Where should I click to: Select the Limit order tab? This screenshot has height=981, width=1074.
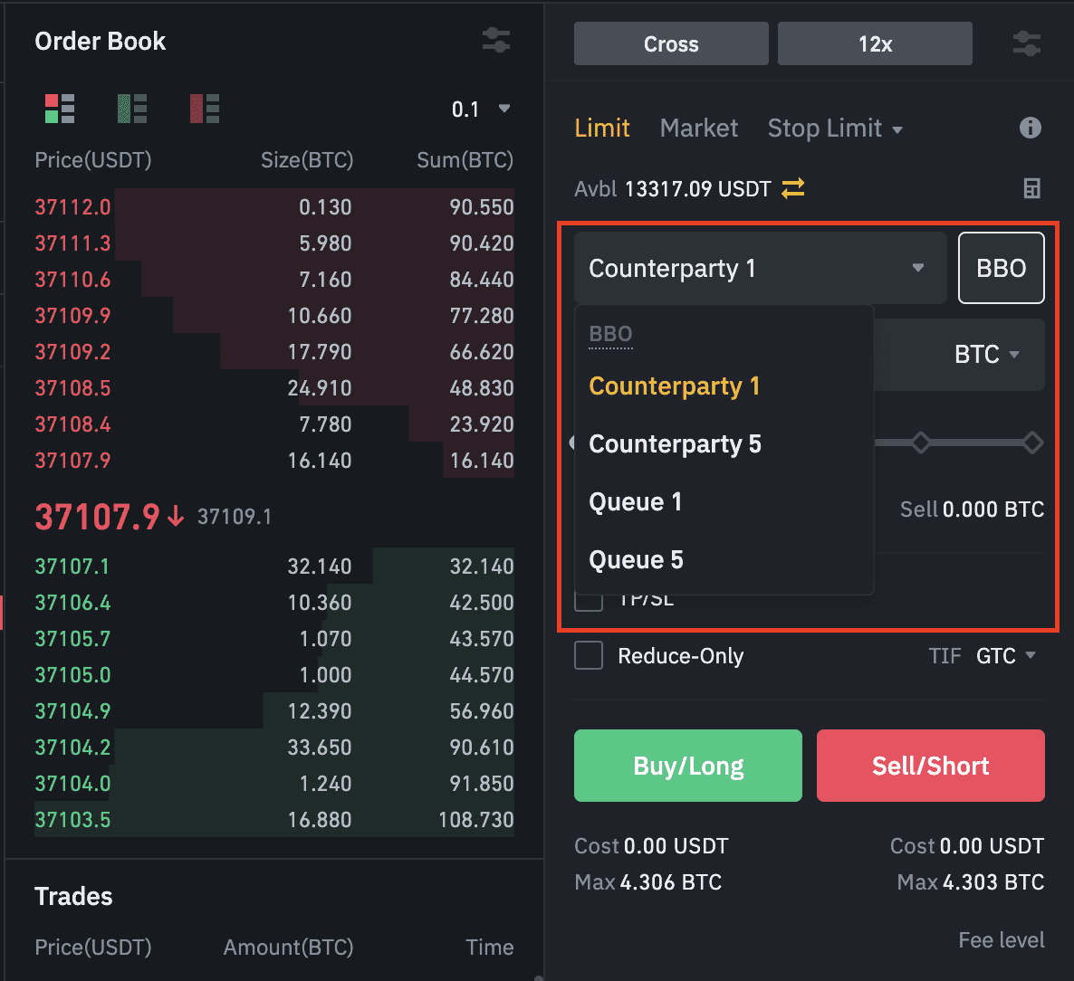(602, 128)
